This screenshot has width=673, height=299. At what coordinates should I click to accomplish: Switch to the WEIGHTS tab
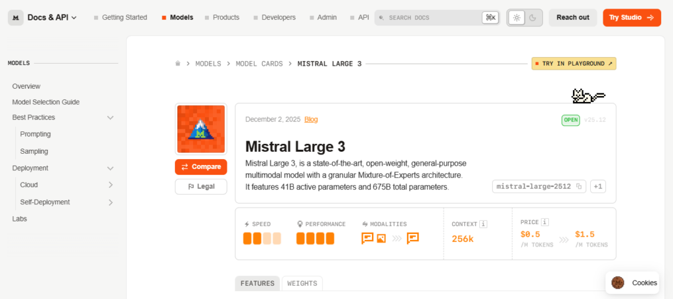pos(302,283)
